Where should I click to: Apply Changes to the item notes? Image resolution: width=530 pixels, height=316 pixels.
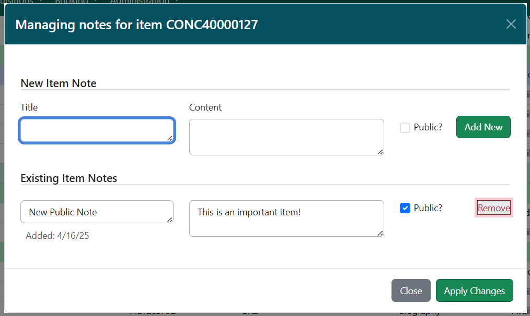pos(474,290)
